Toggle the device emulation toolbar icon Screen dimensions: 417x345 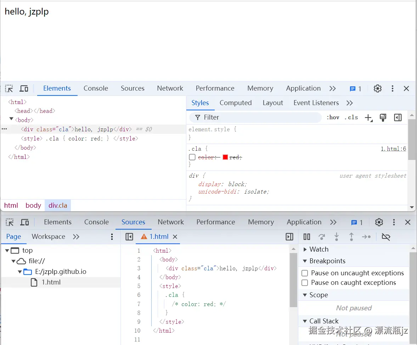pyautogui.click(x=23, y=88)
